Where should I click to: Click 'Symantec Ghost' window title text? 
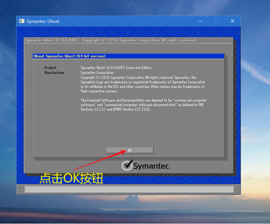click(x=43, y=21)
